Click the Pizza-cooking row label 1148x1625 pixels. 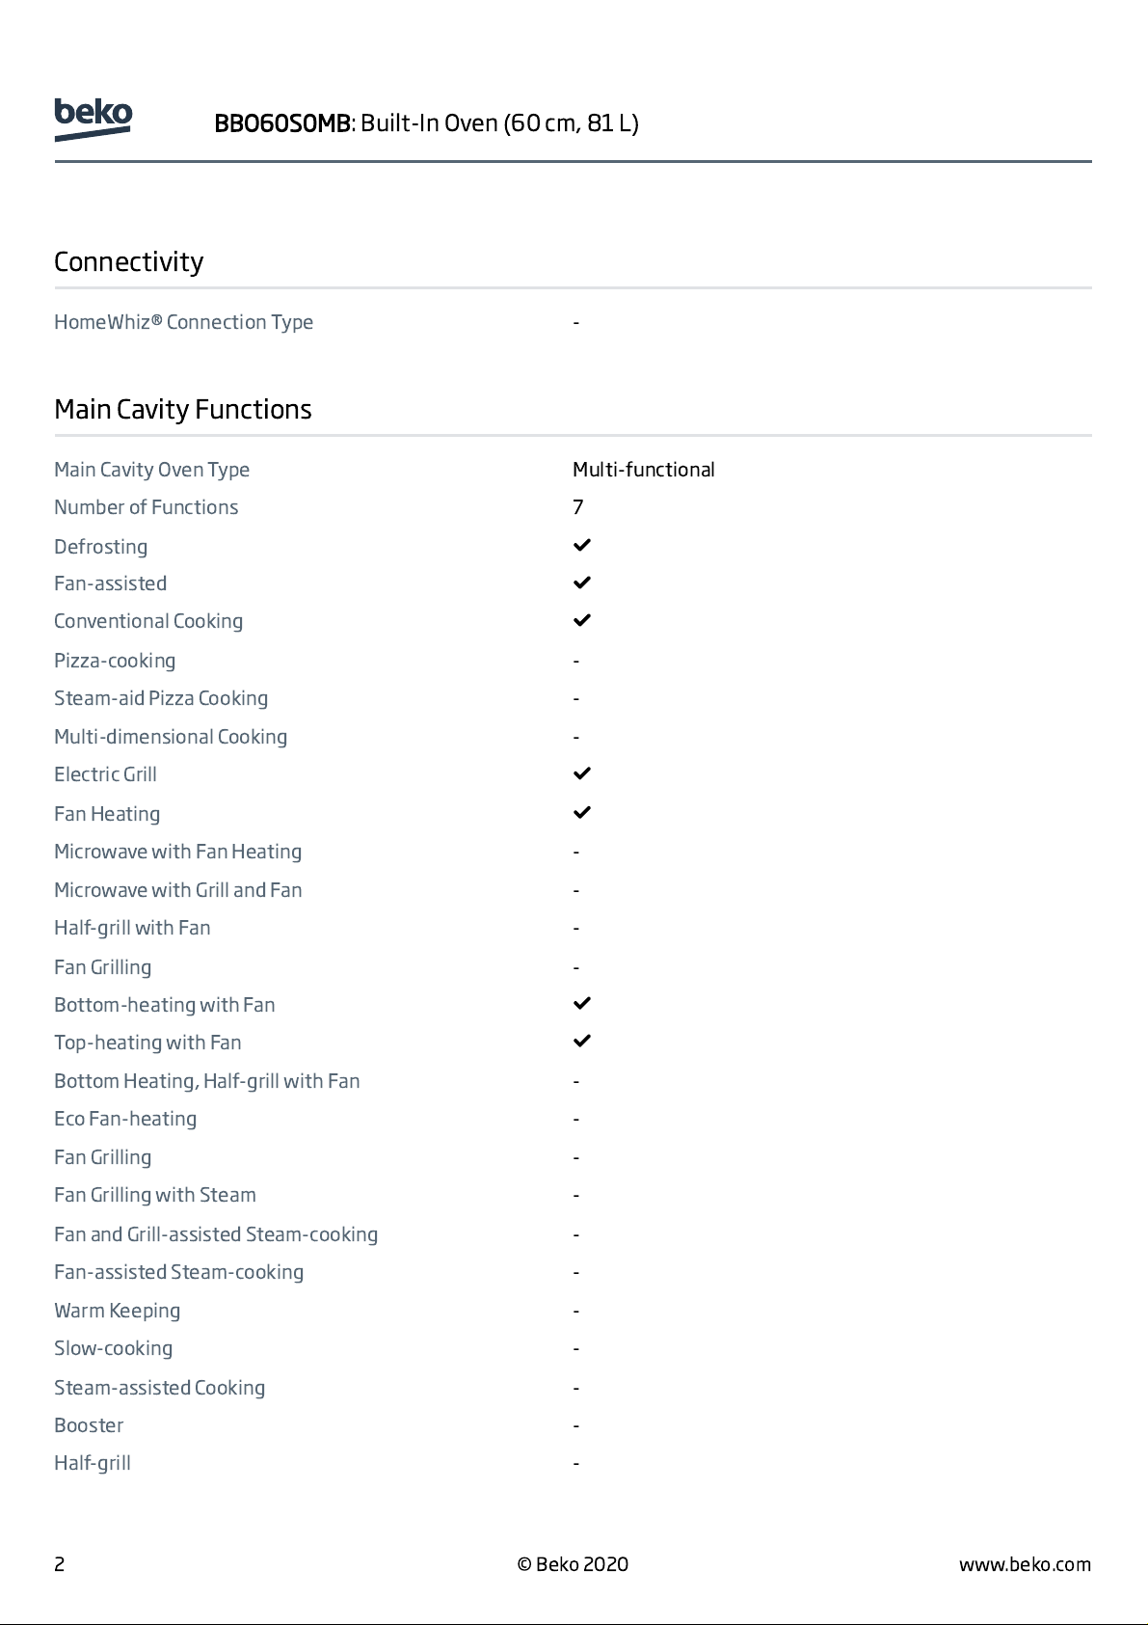[x=115, y=661]
